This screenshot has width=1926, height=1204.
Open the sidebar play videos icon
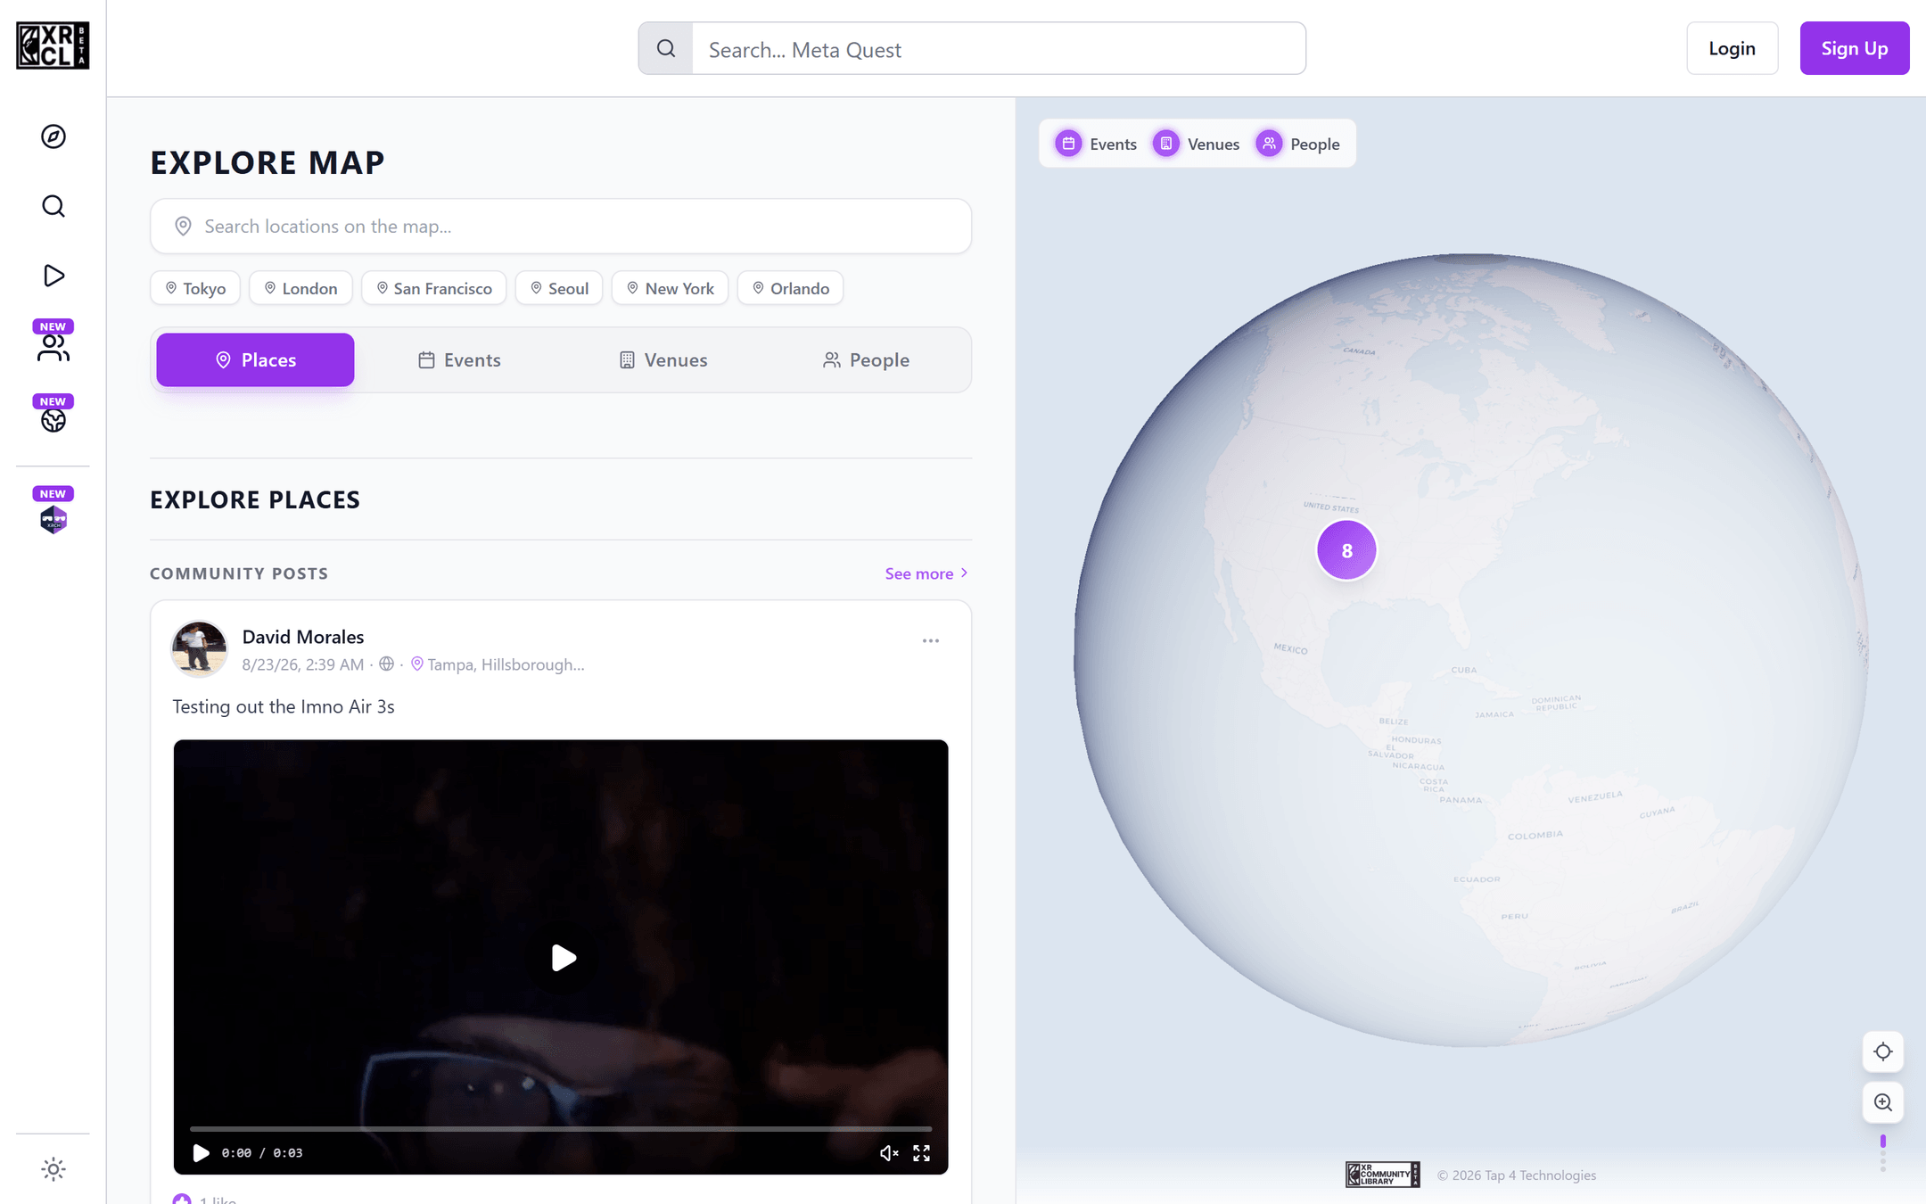[x=53, y=276]
